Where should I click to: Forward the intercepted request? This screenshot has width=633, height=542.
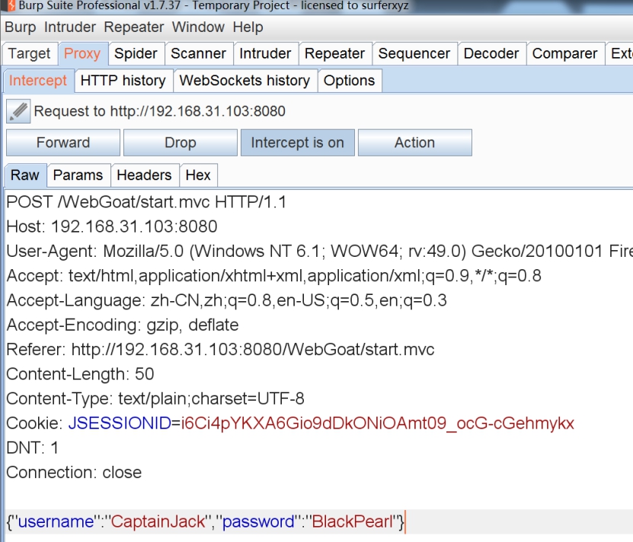pyautogui.click(x=63, y=143)
